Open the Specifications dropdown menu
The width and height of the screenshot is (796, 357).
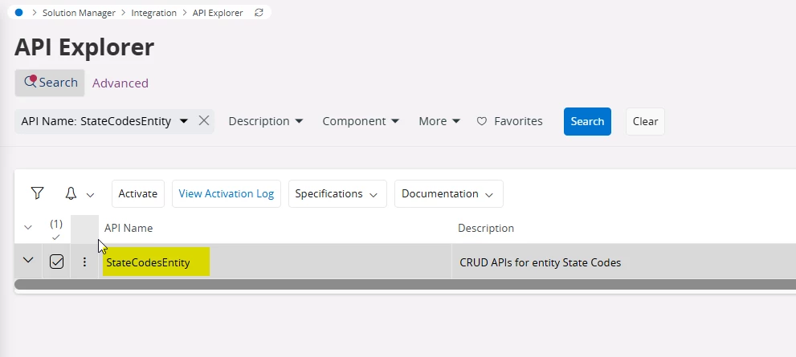click(337, 193)
